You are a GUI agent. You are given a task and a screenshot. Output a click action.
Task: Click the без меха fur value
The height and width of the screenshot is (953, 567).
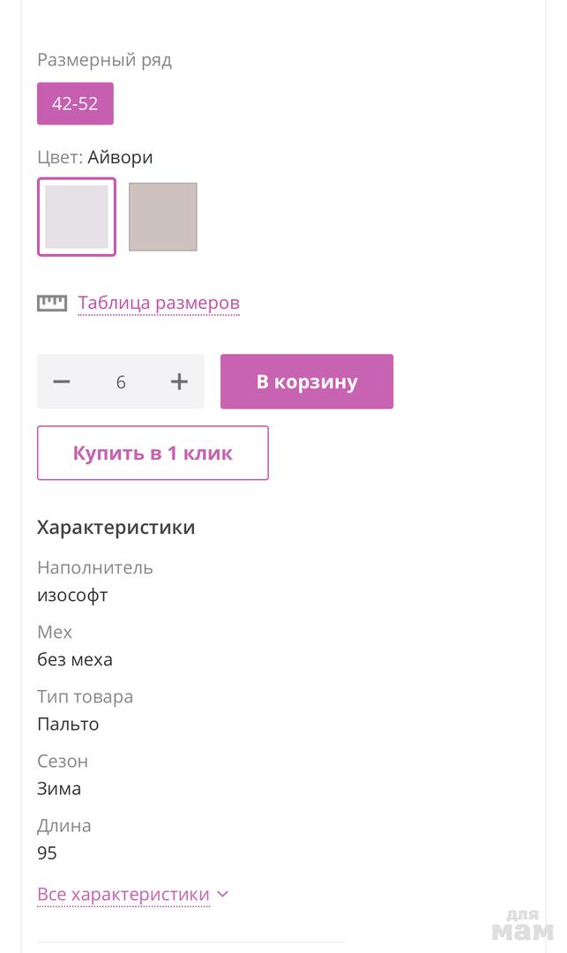tap(75, 660)
